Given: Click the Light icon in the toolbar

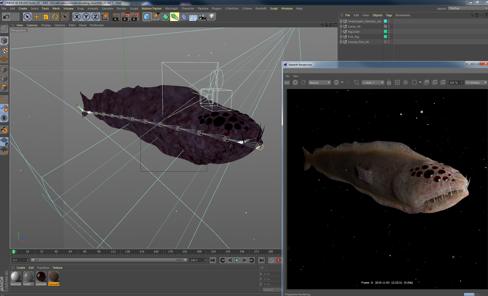Looking at the screenshot, I should (211, 17).
